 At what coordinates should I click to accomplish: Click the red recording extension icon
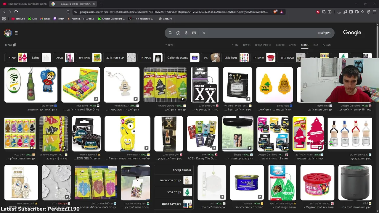(x=318, y=12)
